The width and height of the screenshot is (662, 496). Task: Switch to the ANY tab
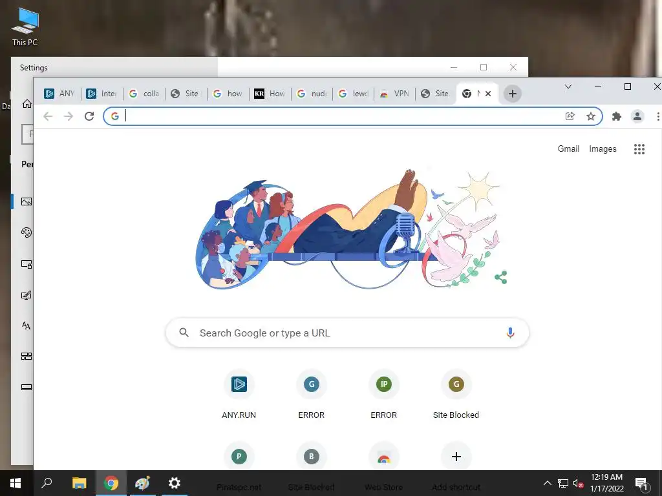pos(59,94)
